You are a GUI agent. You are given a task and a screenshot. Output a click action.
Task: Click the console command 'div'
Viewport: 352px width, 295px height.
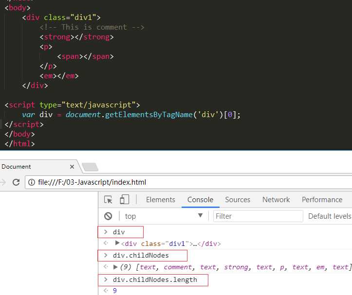point(119,232)
